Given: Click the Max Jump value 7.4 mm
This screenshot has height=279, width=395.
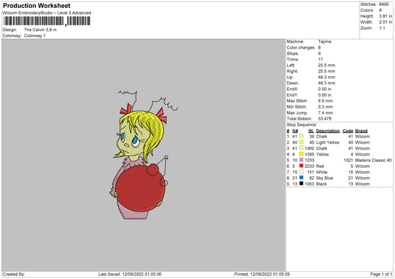Looking at the screenshot, I should pyautogui.click(x=325, y=113).
